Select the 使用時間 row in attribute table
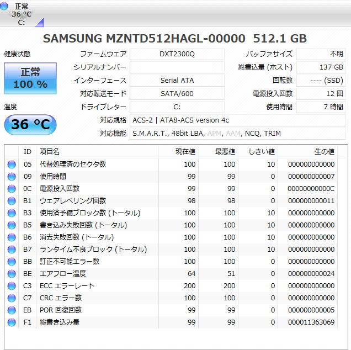351x350 pixels. pyautogui.click(x=171, y=177)
